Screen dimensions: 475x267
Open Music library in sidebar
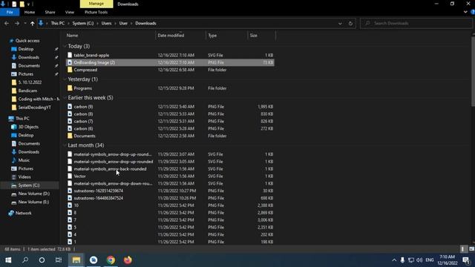[24, 160]
